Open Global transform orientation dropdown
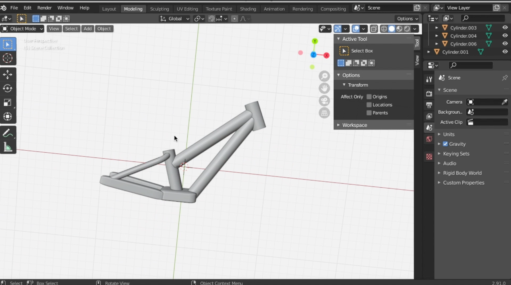 (175, 19)
